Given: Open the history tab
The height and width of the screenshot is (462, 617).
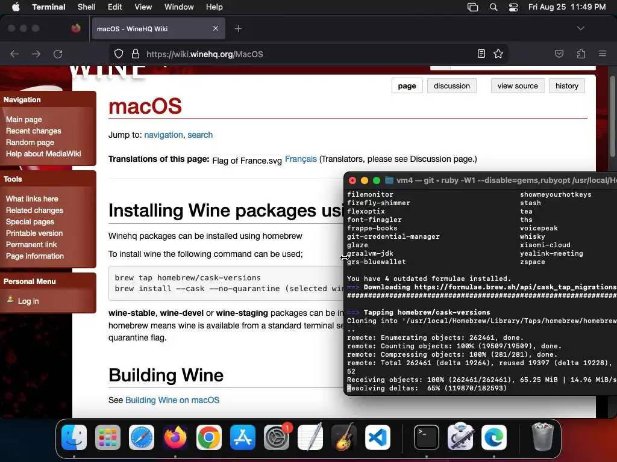Looking at the screenshot, I should (566, 85).
